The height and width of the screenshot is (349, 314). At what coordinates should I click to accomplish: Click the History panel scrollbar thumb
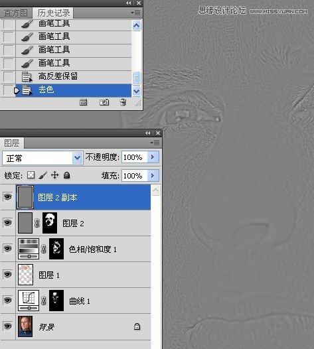[136, 78]
